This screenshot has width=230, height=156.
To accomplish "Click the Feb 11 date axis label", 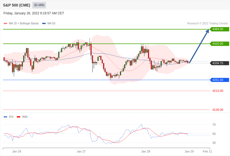I will click(208, 151).
